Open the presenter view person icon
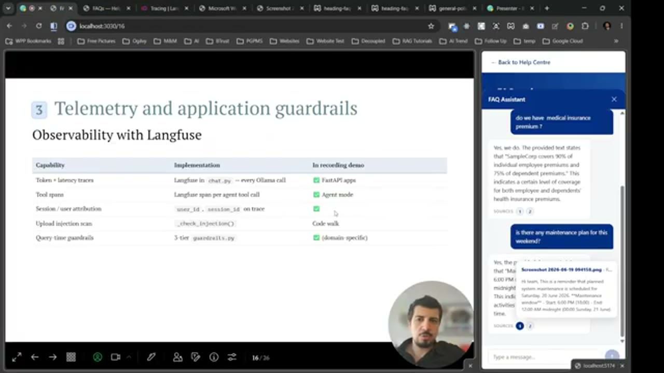Viewport: 664px width, 373px height. click(x=177, y=357)
